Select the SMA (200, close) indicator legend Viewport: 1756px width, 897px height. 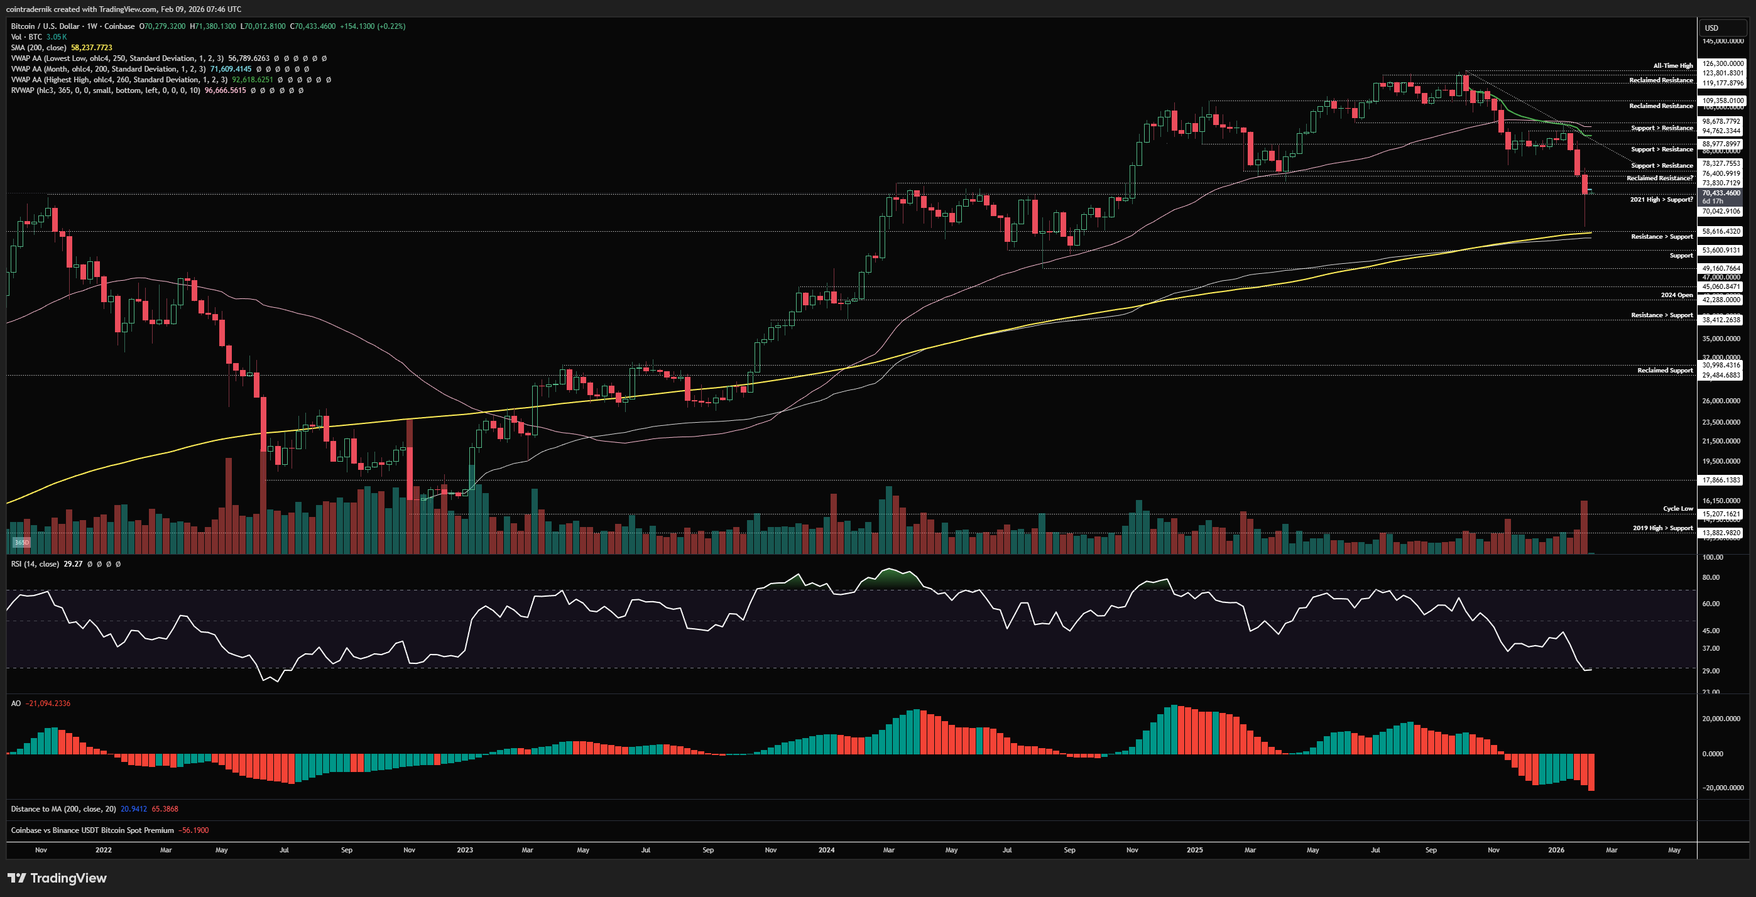tap(38, 48)
